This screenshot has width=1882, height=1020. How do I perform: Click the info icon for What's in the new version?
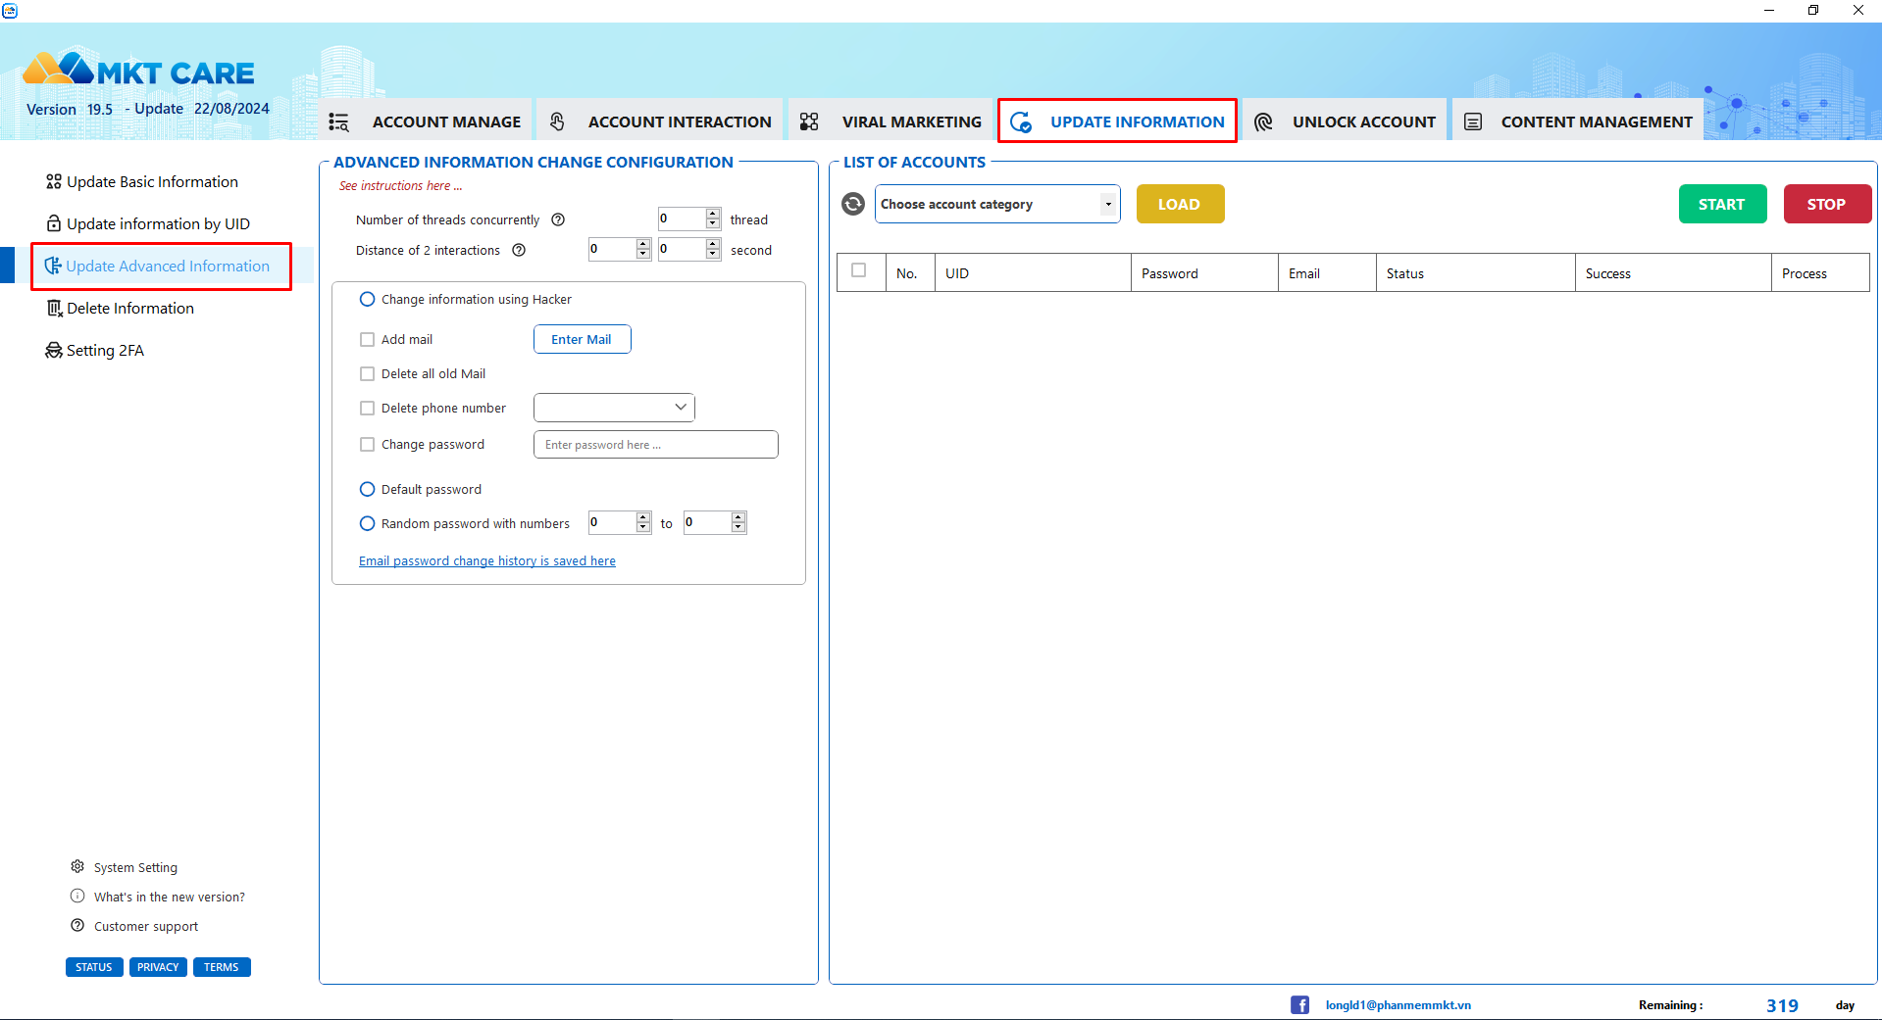point(77,896)
